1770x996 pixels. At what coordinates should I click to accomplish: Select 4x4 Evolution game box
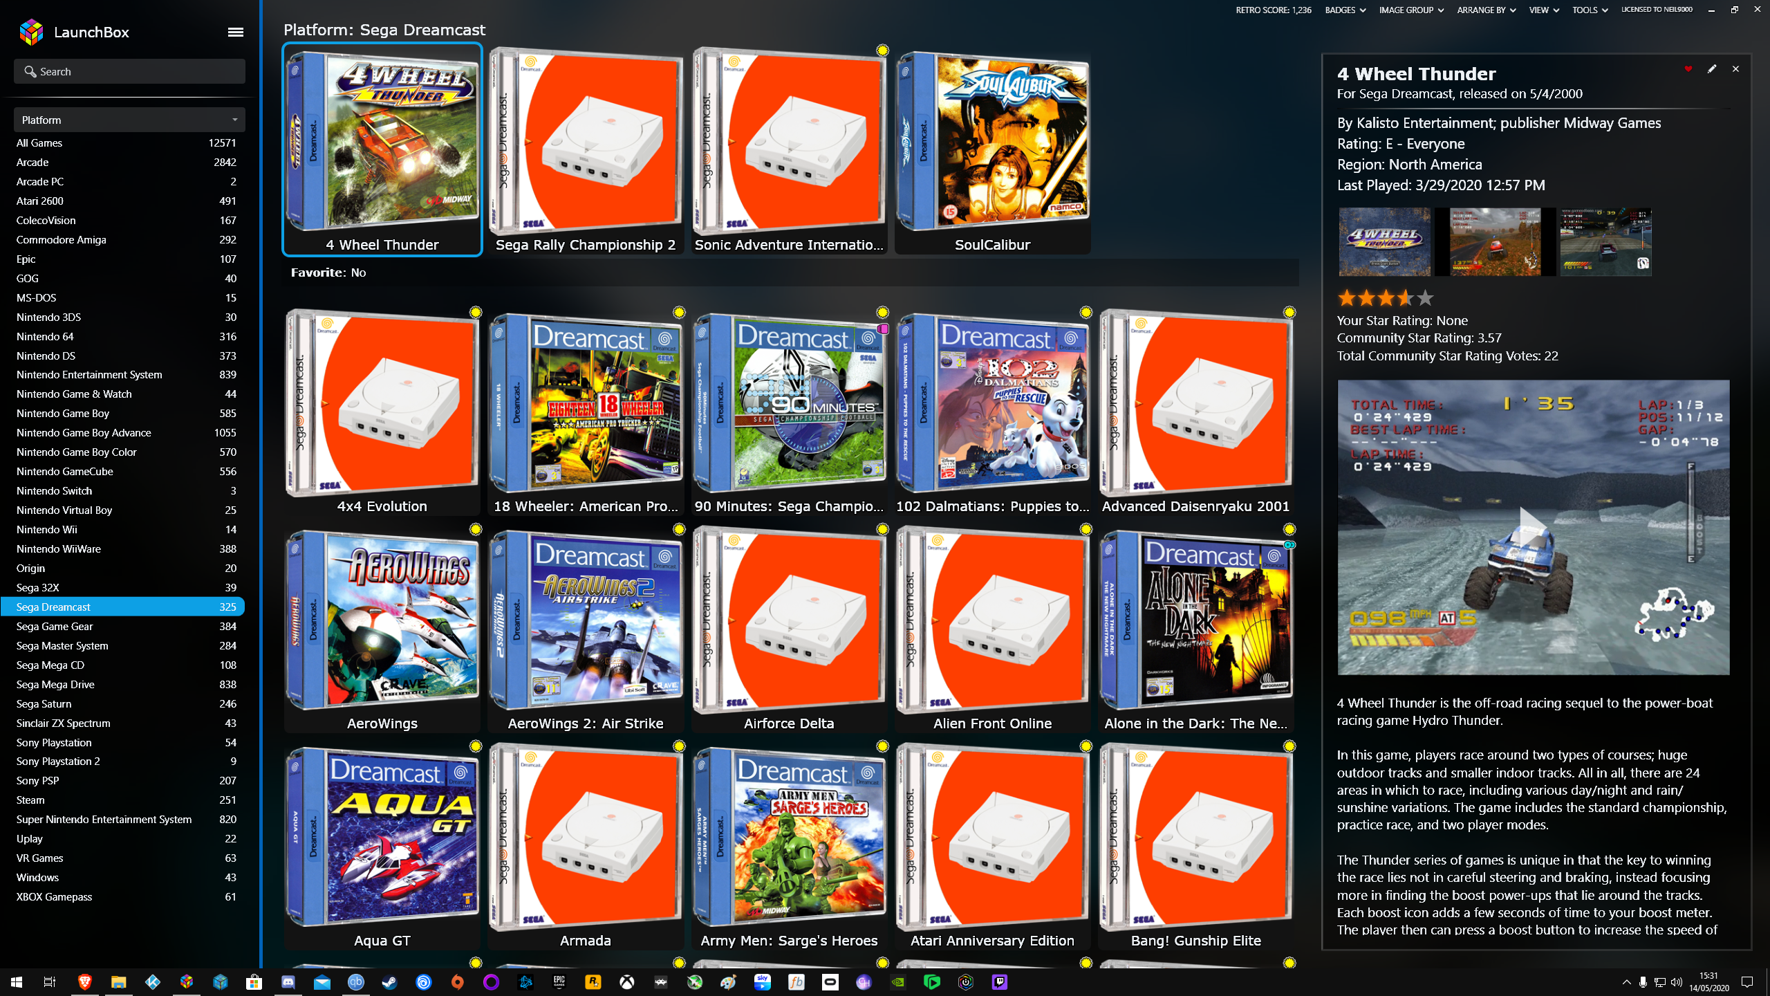[x=382, y=411]
